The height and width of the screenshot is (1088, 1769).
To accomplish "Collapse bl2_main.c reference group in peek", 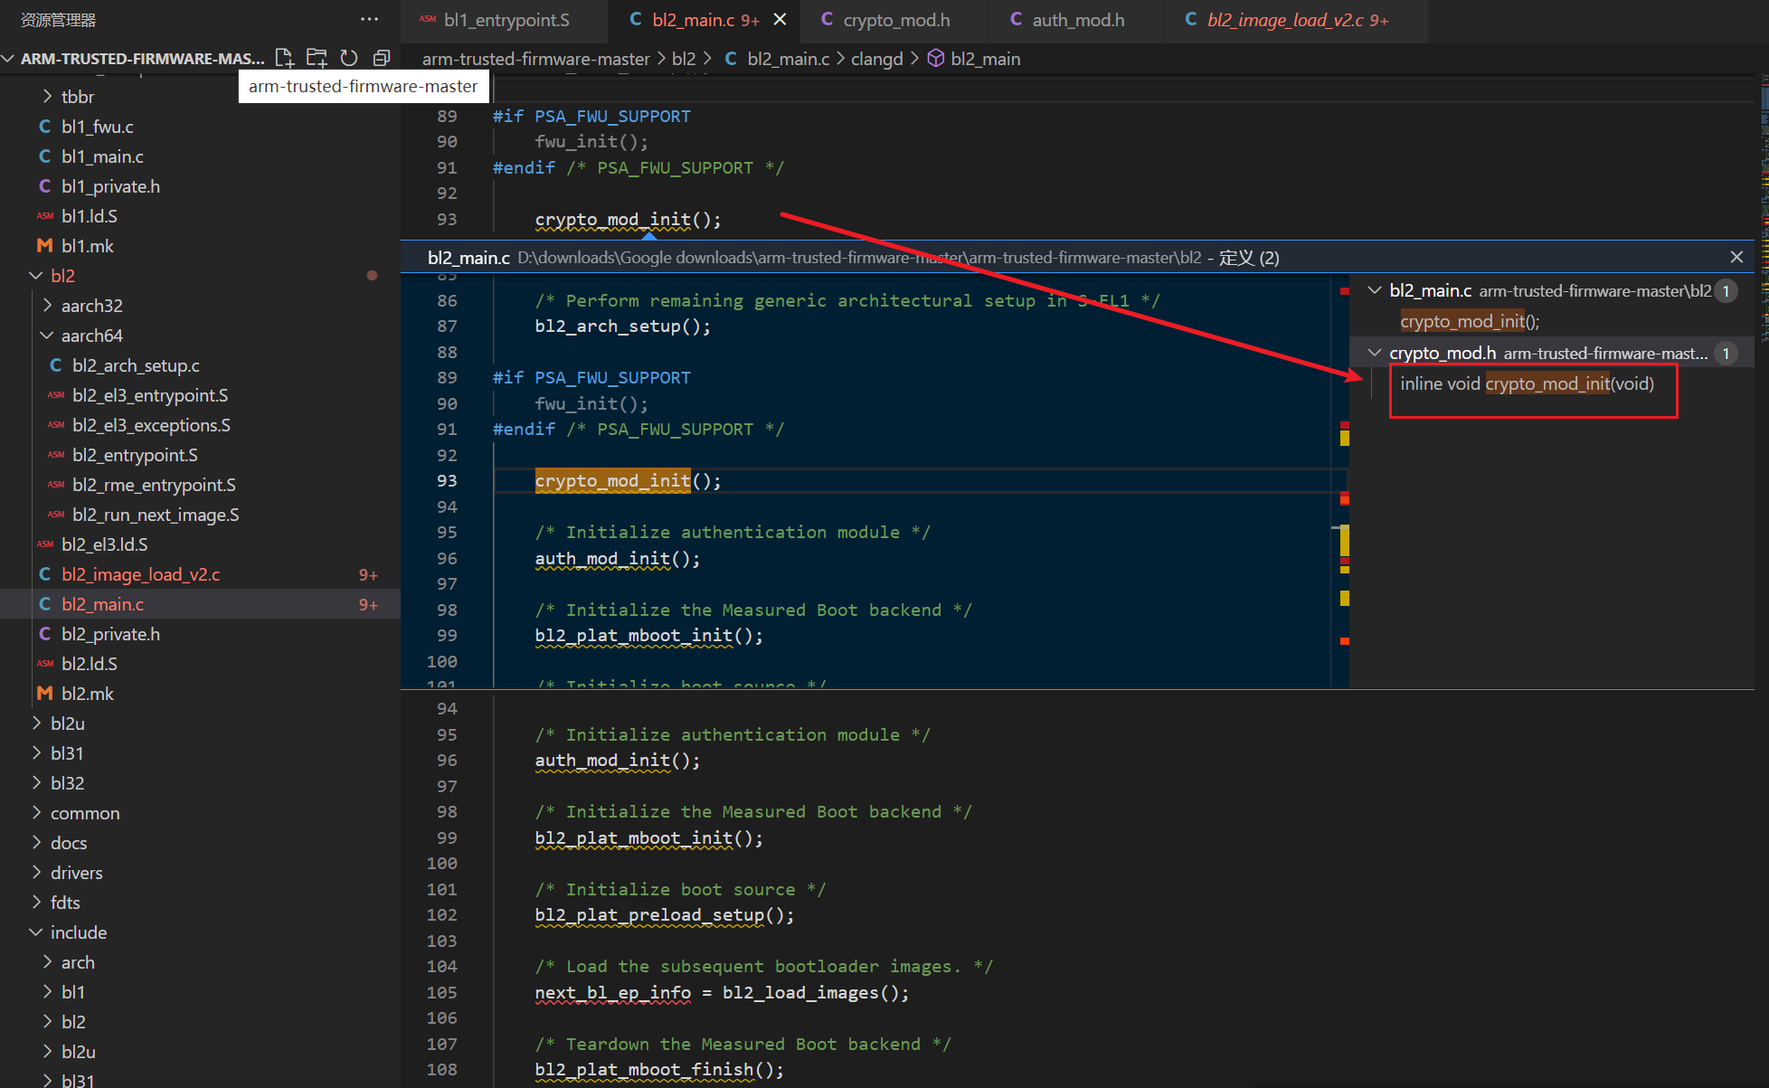I will coord(1375,290).
